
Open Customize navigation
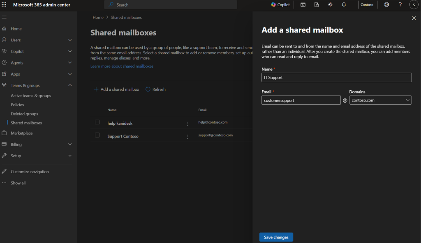point(30,172)
